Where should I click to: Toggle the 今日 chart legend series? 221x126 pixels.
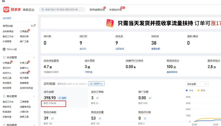190,90
